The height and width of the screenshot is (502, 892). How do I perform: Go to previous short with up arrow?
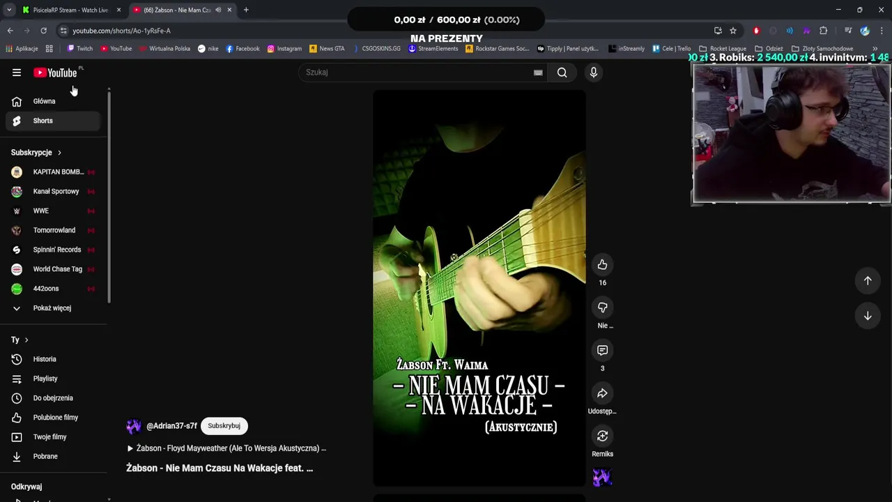pyautogui.click(x=868, y=280)
